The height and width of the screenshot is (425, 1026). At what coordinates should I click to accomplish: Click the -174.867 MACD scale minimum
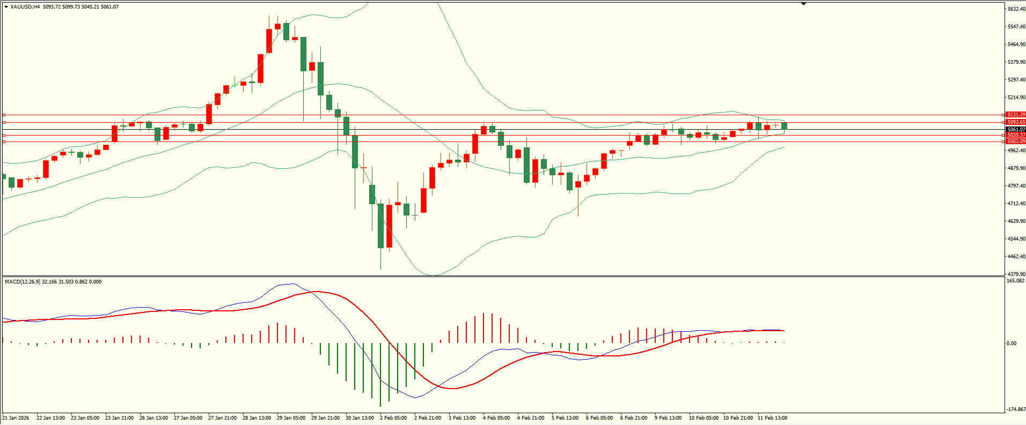click(x=1015, y=409)
